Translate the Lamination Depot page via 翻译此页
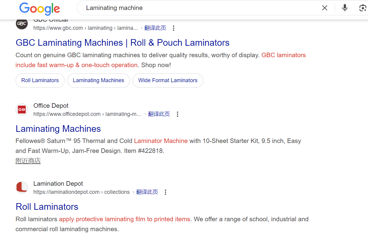This screenshot has width=368, height=245. [147, 192]
